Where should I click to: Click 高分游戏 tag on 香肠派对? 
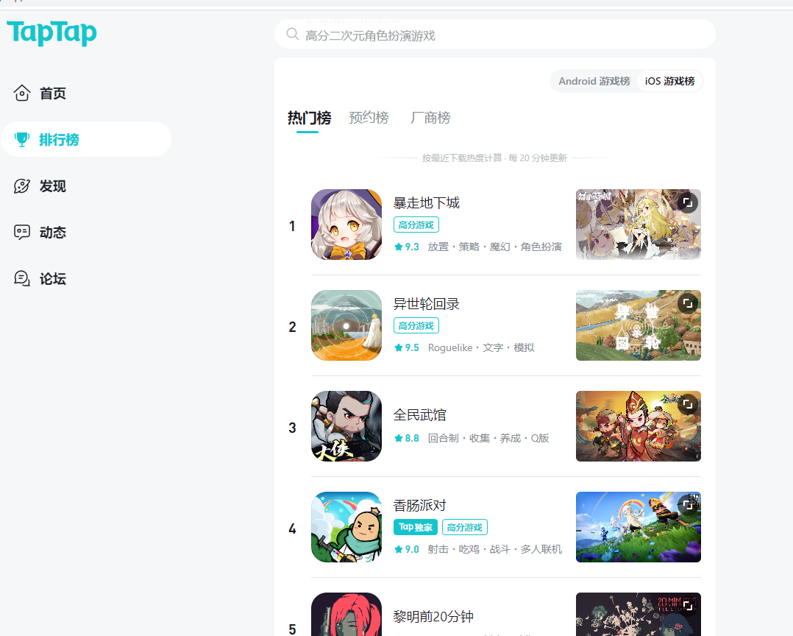point(465,527)
